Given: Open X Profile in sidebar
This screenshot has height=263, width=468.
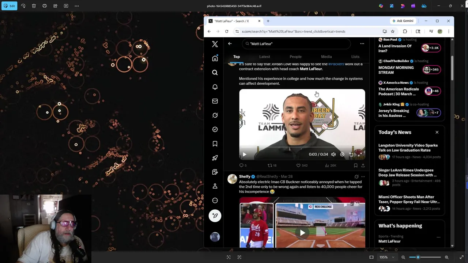Looking at the screenshot, I should point(215,186).
